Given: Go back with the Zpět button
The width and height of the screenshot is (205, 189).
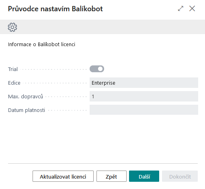Looking at the screenshot, I should coord(111,176).
